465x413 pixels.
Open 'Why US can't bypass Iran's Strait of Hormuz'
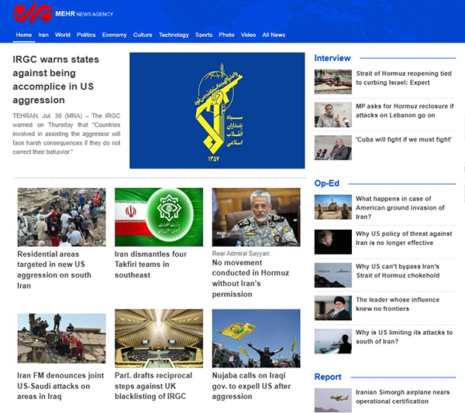tap(398, 271)
